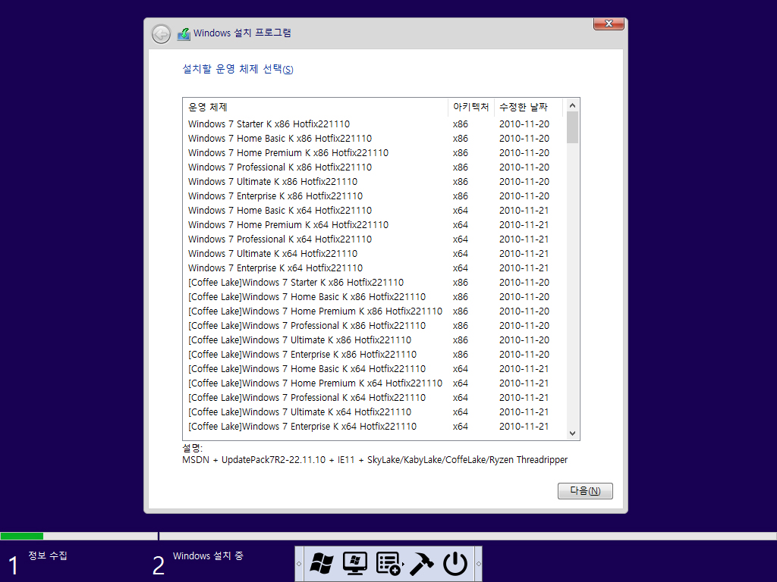Close the Windows setup window
777x582 pixels.
click(609, 23)
